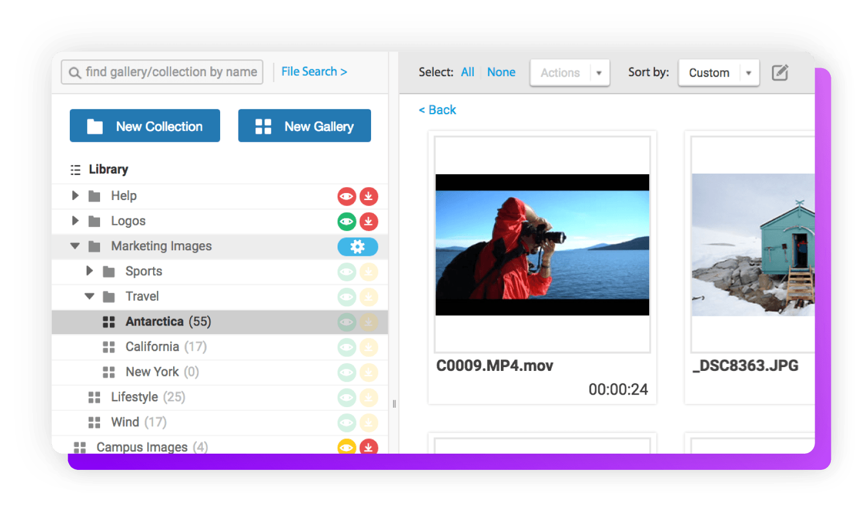Expand the Sports folder arrow
This screenshot has width=866, height=505.
[x=90, y=271]
